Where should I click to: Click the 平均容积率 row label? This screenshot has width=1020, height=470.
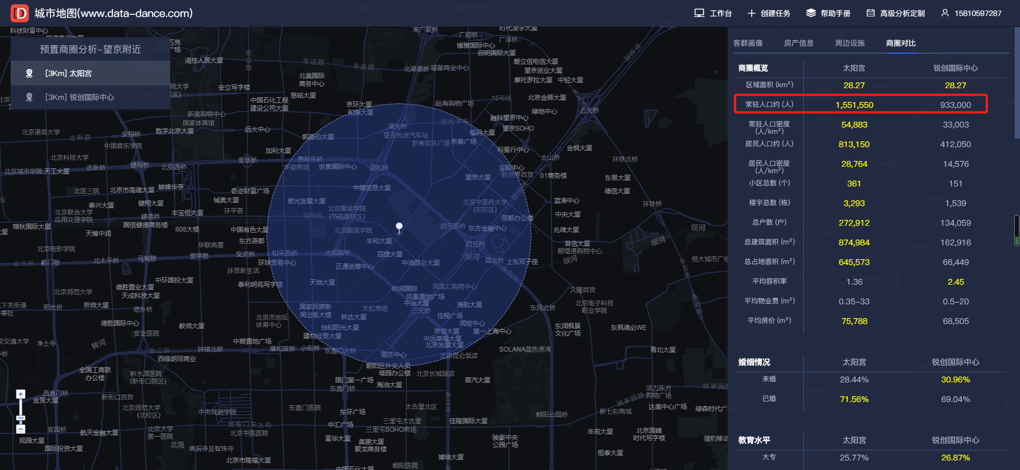769,281
